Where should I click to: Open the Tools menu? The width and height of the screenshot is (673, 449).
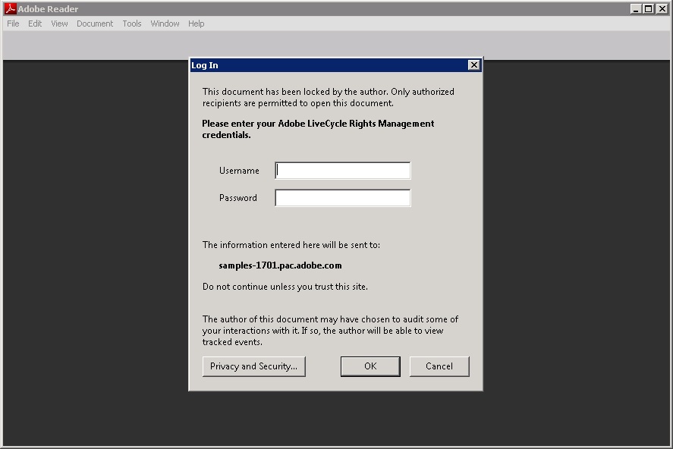coord(131,24)
